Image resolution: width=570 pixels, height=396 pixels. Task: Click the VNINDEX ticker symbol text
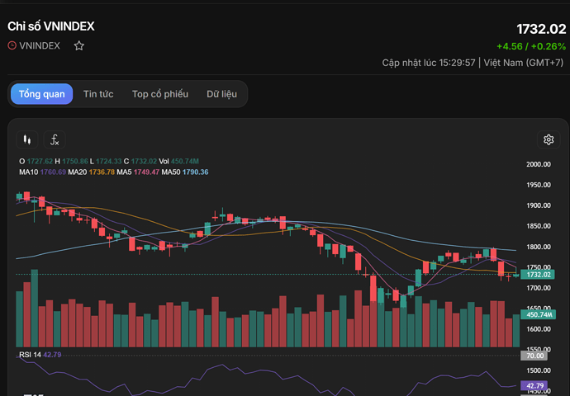40,45
